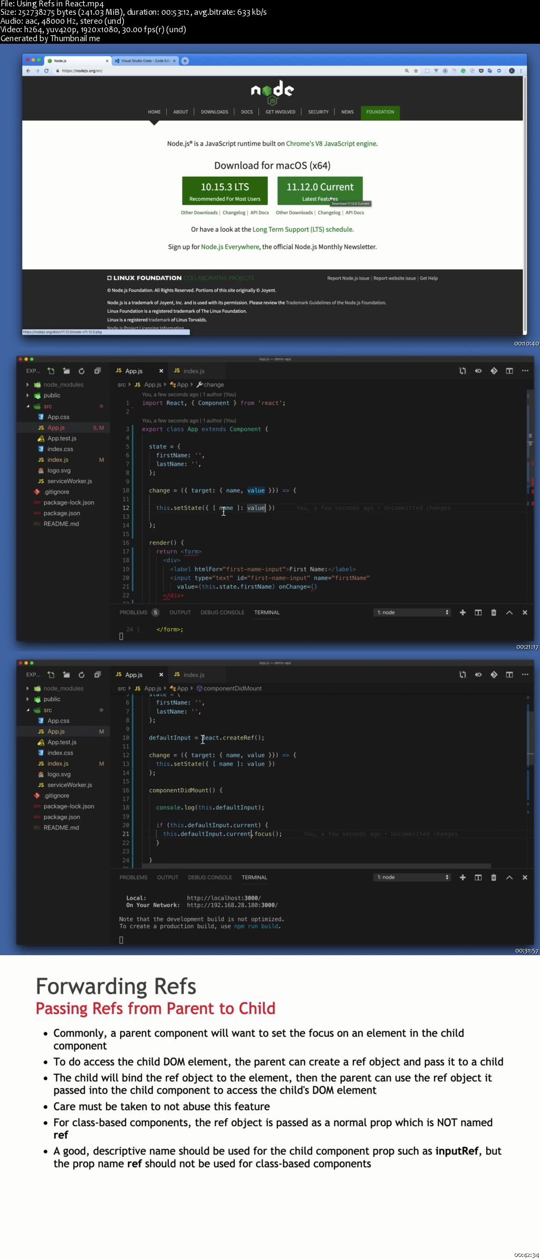Click the GitLens diamond icon in frame 00:21:17
The width and height of the screenshot is (540, 1259).
point(494,371)
